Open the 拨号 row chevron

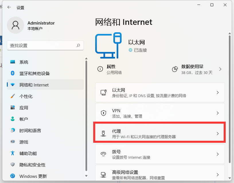pos(218,154)
